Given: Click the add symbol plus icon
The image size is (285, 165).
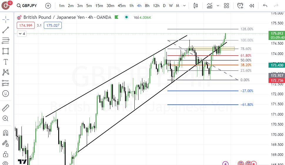Looking at the screenshot, I should [x=48, y=6].
